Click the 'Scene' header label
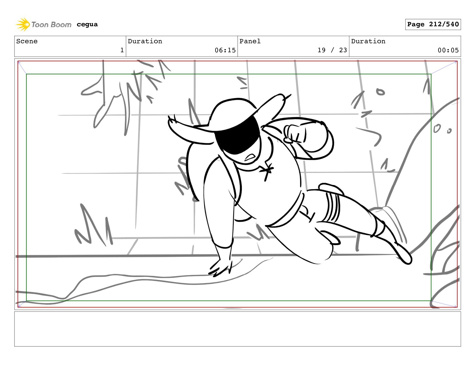Image resolution: width=476 pixels, height=368 pixels. [27, 41]
